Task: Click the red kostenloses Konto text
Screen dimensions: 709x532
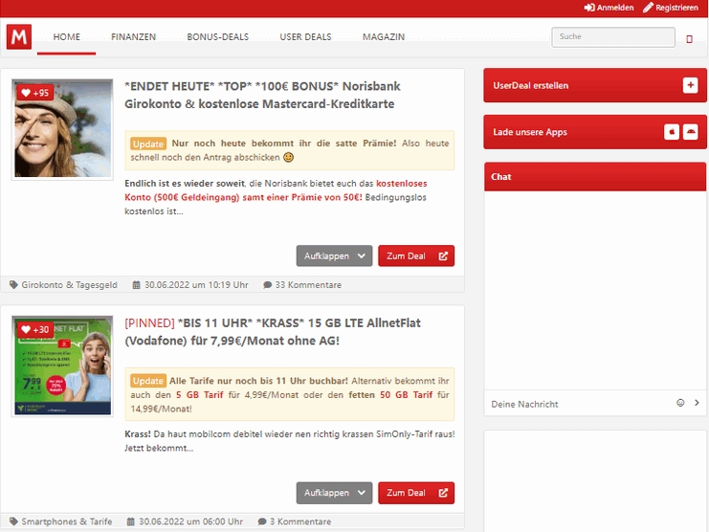Action: click(x=276, y=190)
